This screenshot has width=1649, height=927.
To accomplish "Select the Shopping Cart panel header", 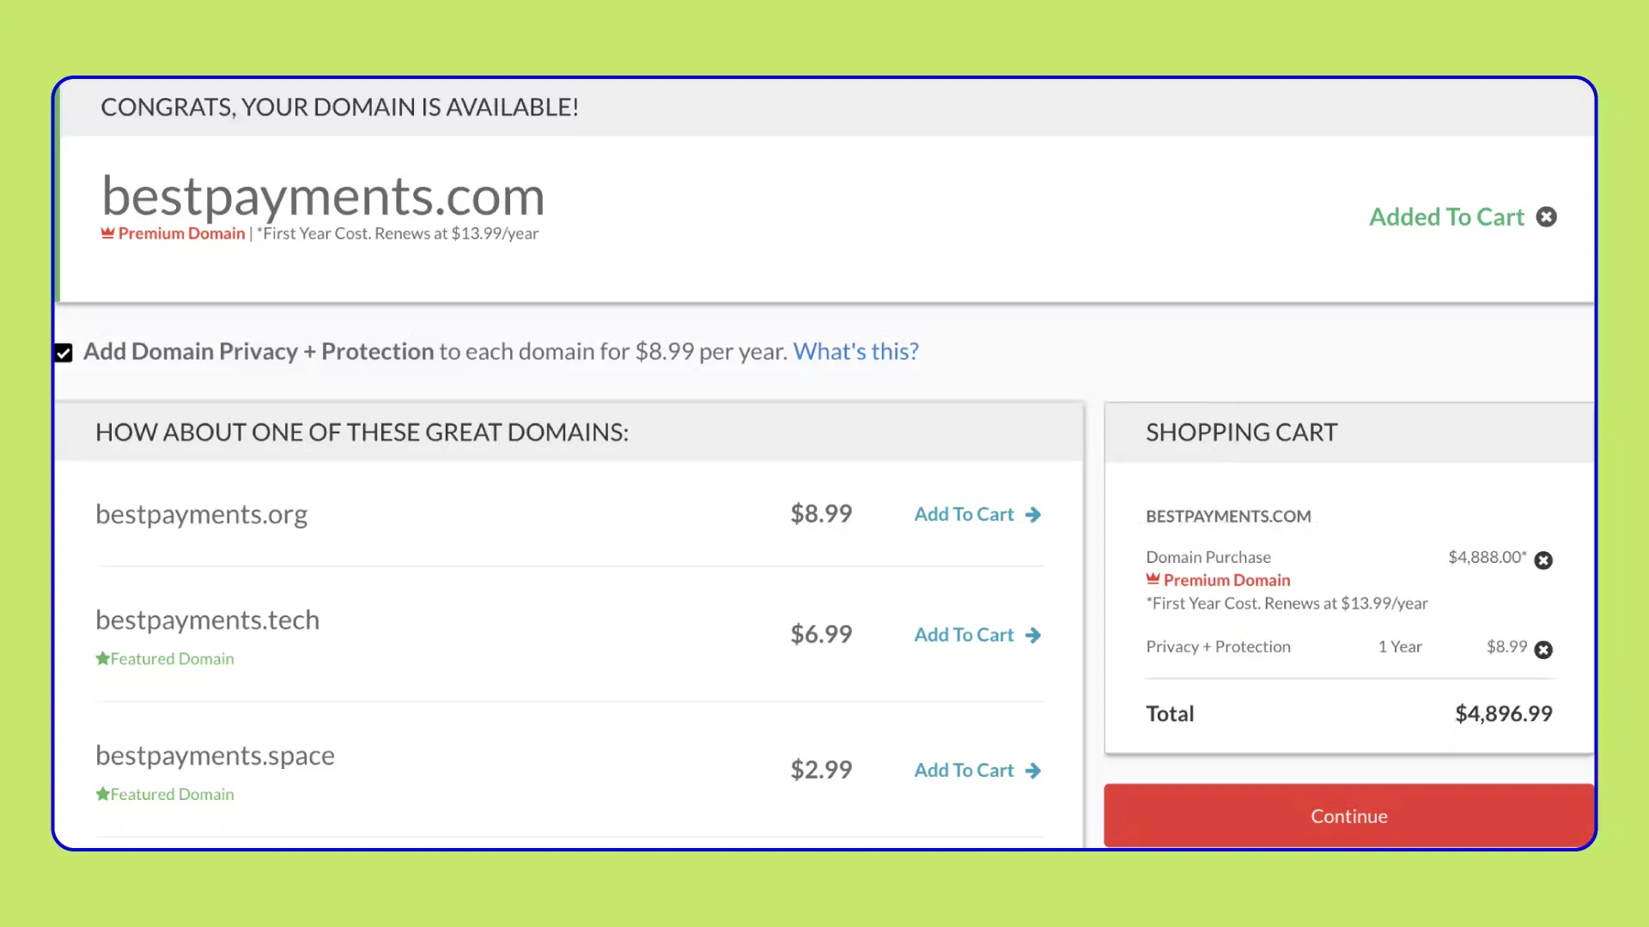I will pyautogui.click(x=1241, y=432).
